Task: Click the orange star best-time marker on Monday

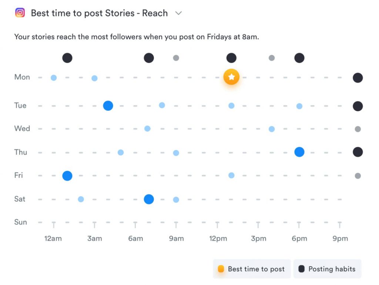Action: [x=231, y=77]
